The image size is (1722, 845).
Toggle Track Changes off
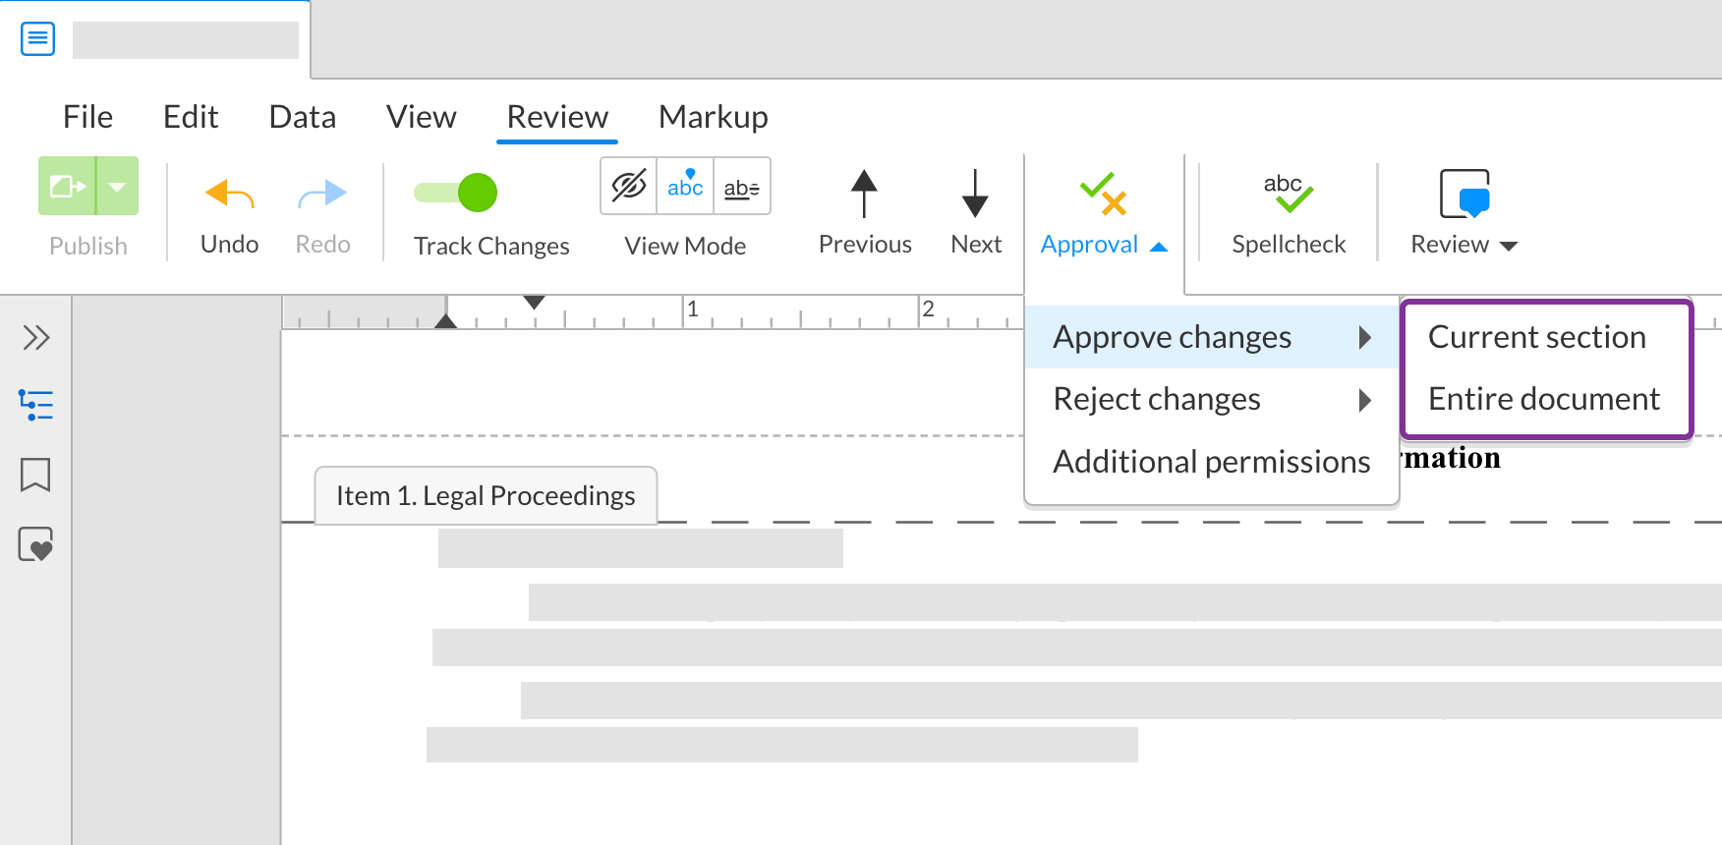455,193
